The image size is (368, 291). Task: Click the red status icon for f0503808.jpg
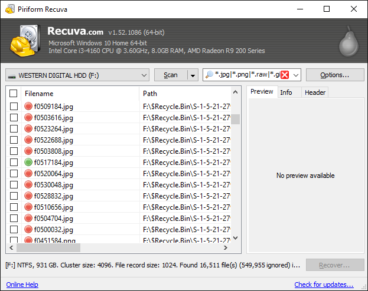(x=28, y=151)
